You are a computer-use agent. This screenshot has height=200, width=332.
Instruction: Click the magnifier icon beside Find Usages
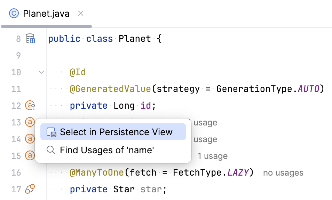click(x=51, y=150)
